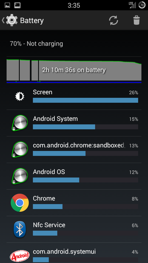This screenshot has width=148, height=263.
Task: Open the battery history graph
Action: [x=74, y=70]
